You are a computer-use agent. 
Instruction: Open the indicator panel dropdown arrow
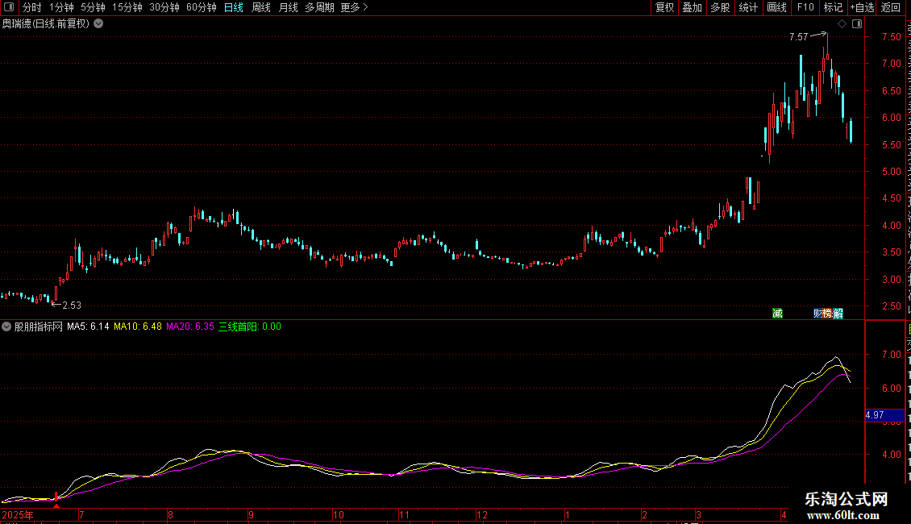(6, 327)
